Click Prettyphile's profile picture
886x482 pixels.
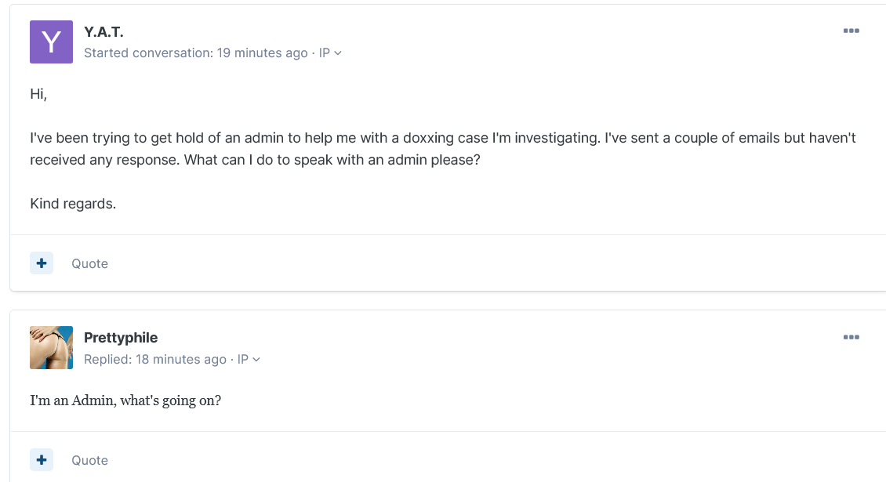point(51,348)
